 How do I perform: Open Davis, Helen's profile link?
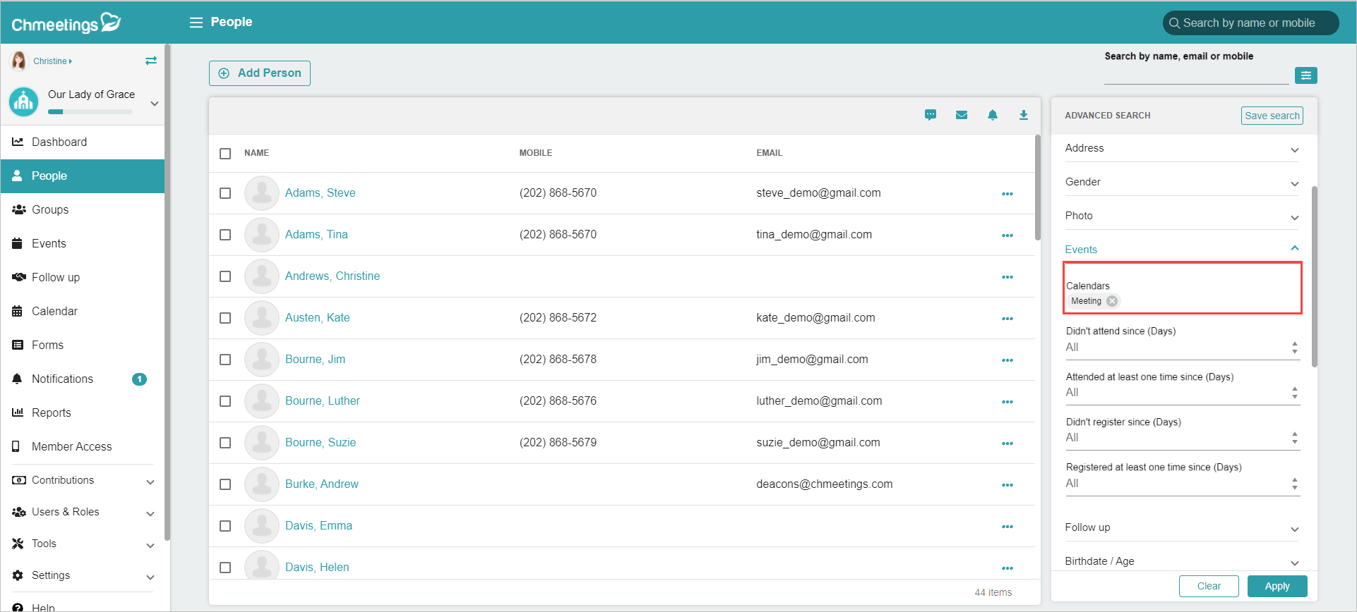coord(317,568)
